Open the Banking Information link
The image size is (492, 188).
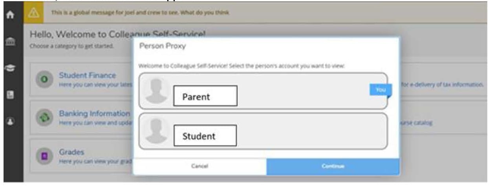[x=94, y=113]
